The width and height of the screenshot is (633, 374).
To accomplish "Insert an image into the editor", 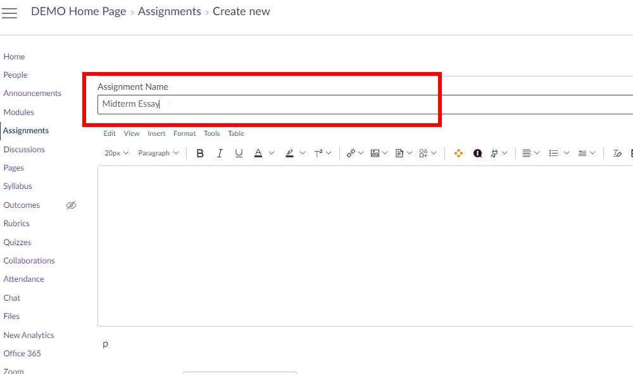I will point(375,153).
